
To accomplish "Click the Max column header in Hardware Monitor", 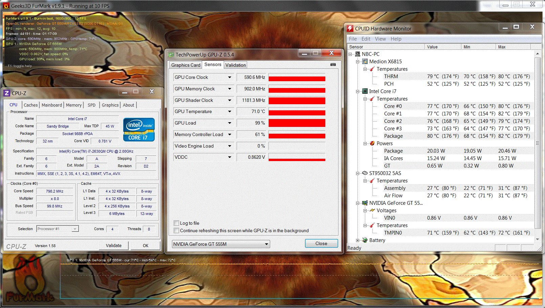I will coord(513,47).
